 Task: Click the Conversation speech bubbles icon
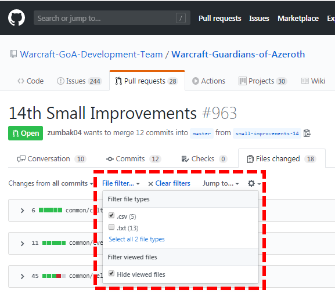pyautogui.click(x=21, y=159)
